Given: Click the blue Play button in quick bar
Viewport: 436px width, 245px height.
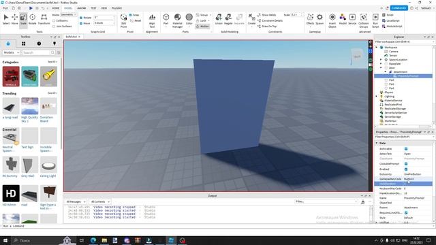Looking at the screenshot, I should coord(31,8).
